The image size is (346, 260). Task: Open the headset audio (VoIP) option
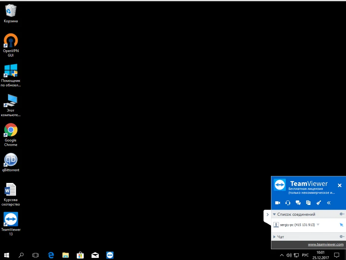tap(288, 203)
